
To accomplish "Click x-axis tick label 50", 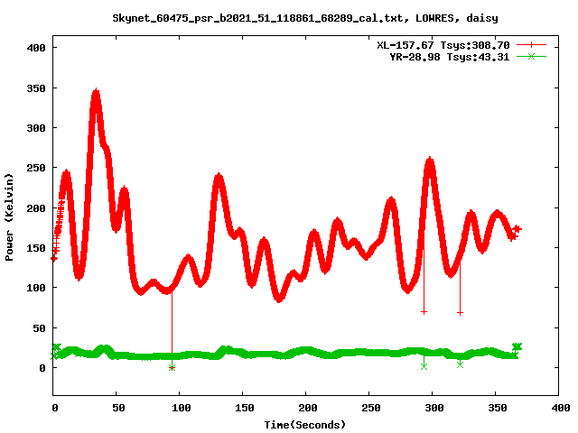I will [x=118, y=408].
